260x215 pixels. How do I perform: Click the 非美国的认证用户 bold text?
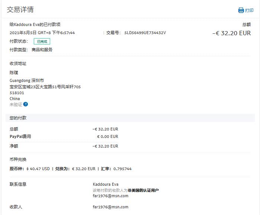click(143, 190)
